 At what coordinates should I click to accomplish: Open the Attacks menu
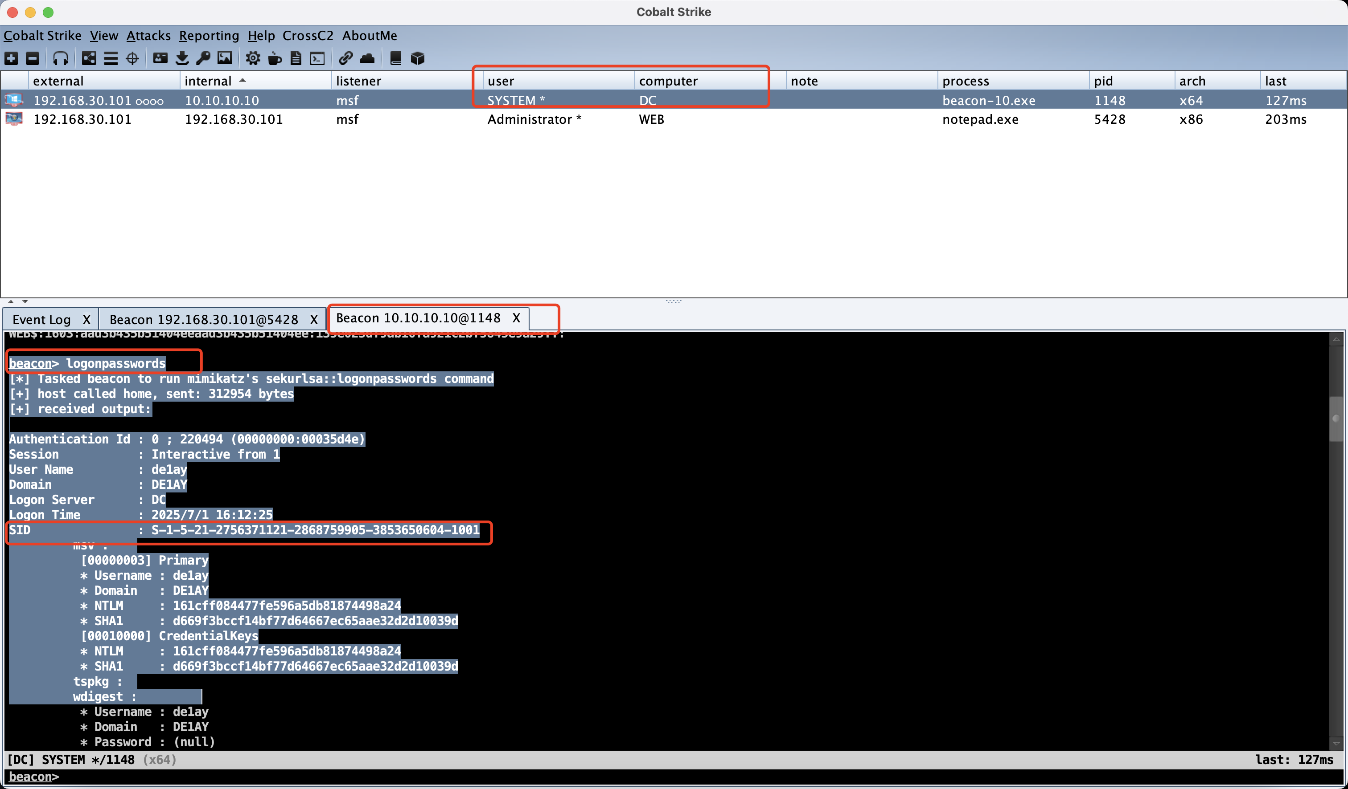pyautogui.click(x=148, y=35)
